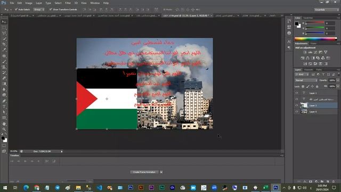Screen dimensions: 341x192
Task: Open the Window menu
Action: (95, 3)
